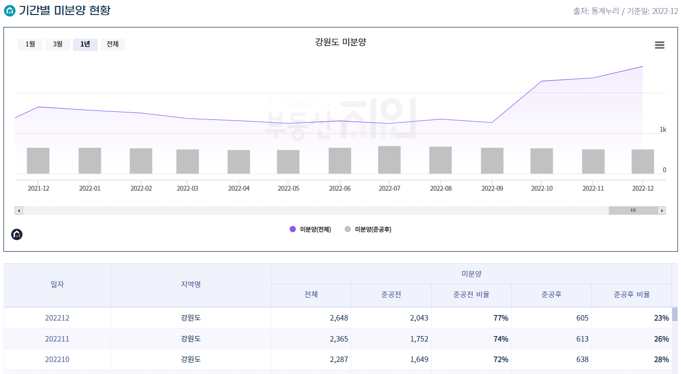Image resolution: width=681 pixels, height=374 pixels.
Task: Click the dark house logo in chart corner
Action: (x=17, y=234)
